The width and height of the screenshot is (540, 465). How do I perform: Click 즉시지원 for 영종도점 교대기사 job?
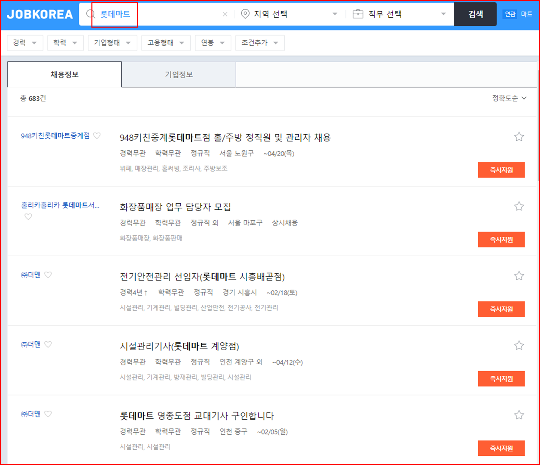(x=501, y=448)
